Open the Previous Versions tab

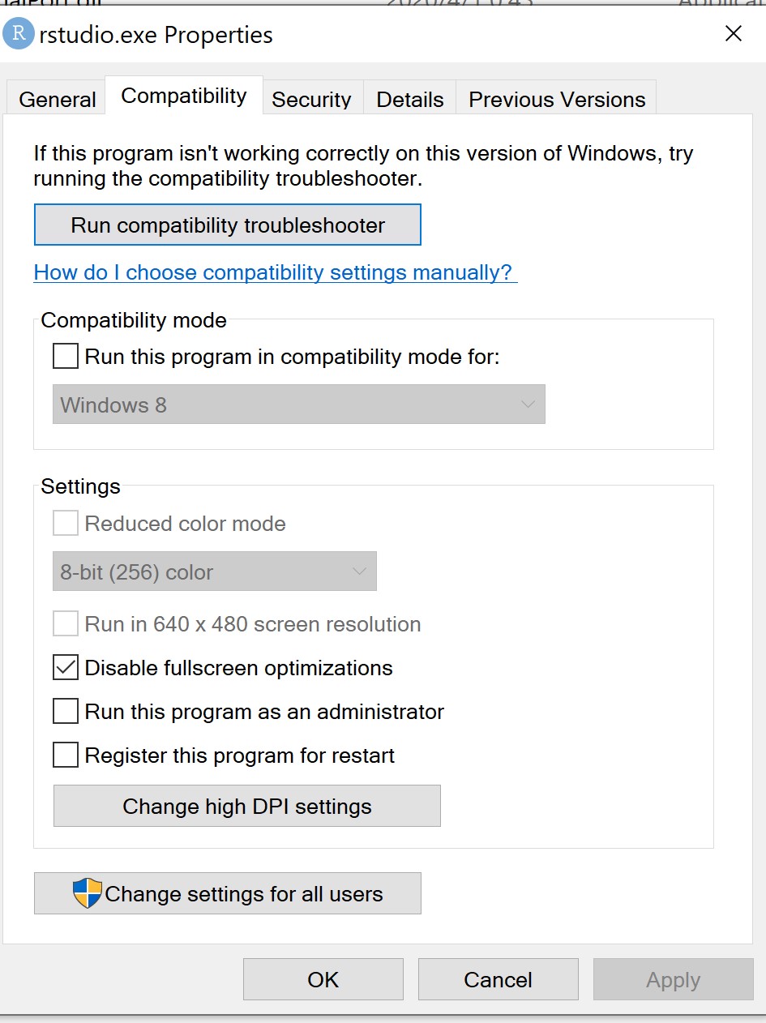[x=556, y=99]
